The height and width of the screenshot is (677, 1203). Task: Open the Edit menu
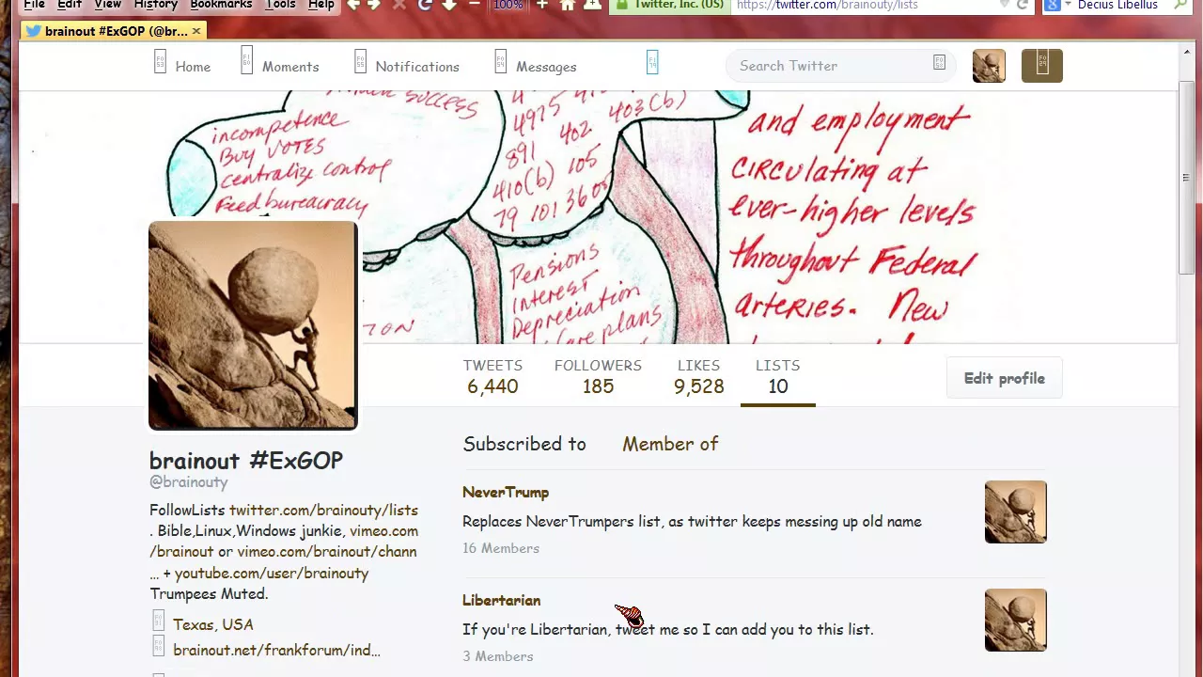click(x=70, y=5)
